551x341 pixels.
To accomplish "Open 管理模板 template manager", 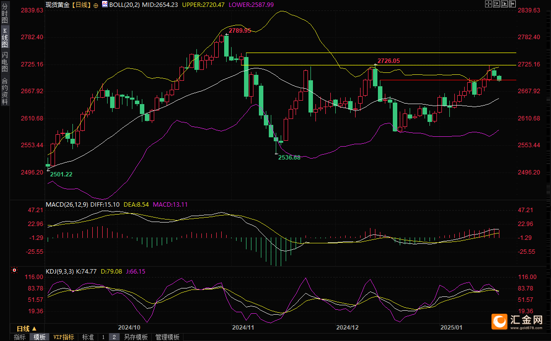I will pos(167,337).
